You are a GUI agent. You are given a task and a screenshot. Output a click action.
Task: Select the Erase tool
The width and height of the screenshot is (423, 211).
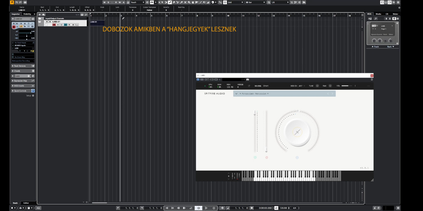click(174, 2)
